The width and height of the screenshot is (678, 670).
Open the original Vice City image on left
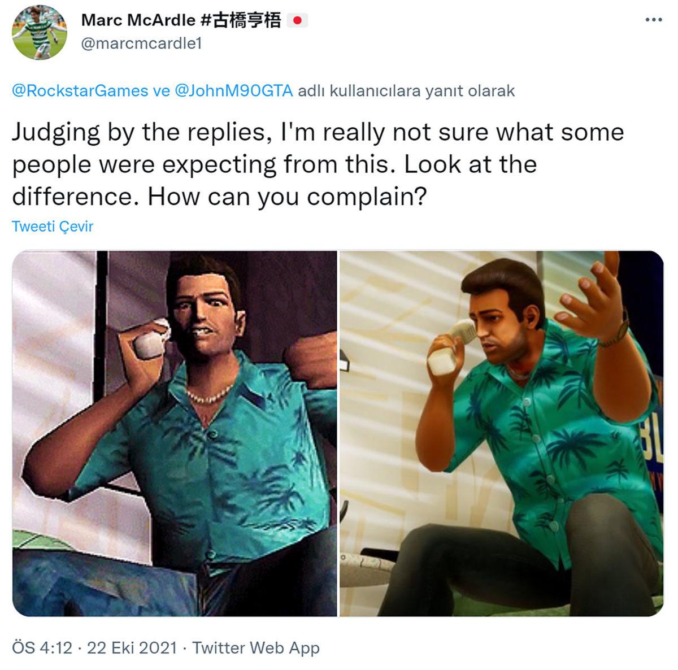pos(175,433)
